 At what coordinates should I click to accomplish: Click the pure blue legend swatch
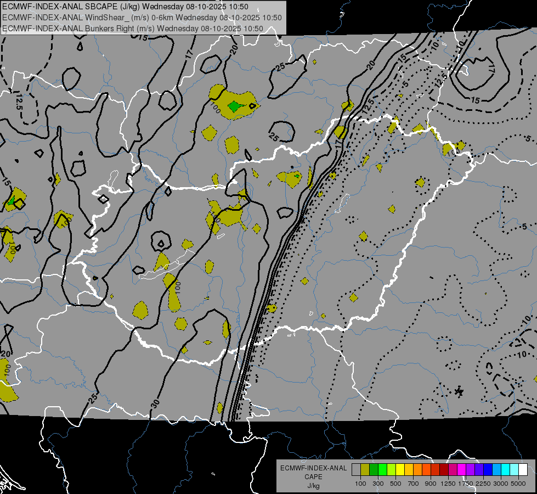point(488,469)
